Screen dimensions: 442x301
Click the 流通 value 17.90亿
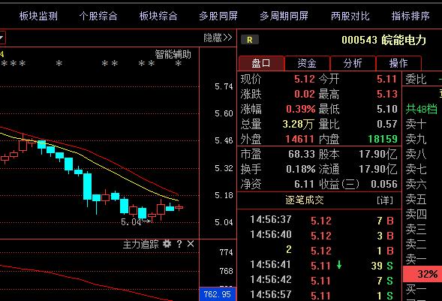pyautogui.click(x=377, y=169)
